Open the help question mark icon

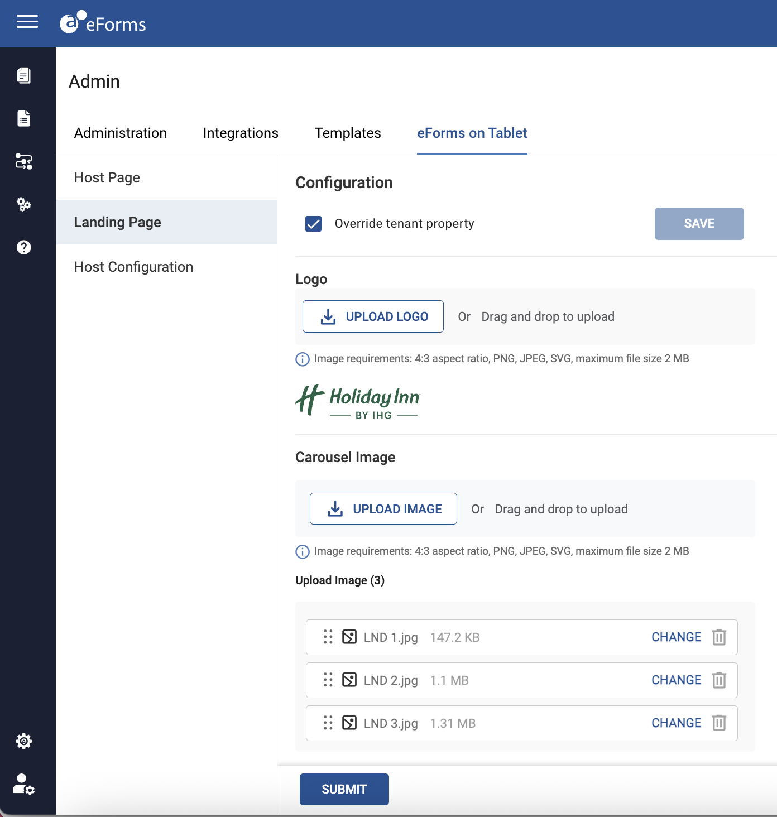pos(23,247)
